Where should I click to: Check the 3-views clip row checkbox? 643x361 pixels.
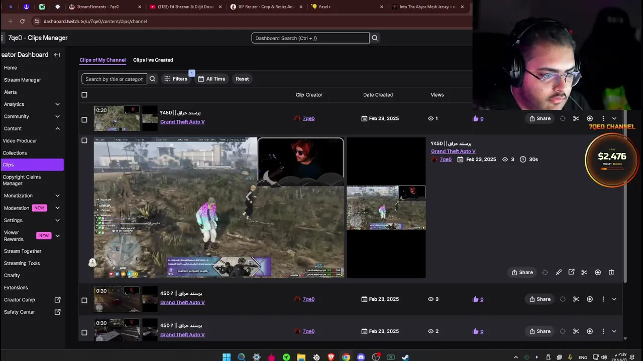pos(84,300)
